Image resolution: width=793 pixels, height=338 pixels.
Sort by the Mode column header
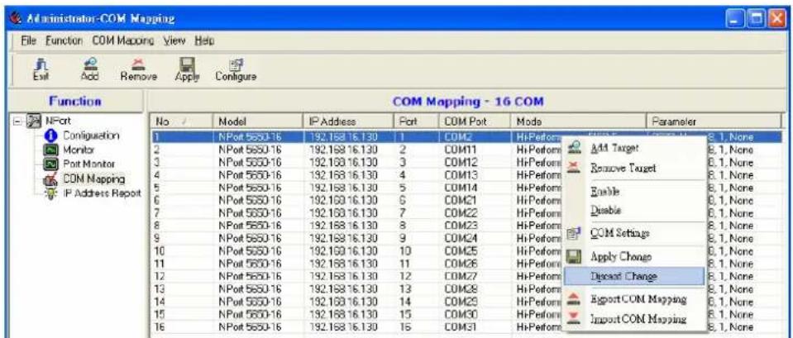tap(579, 121)
